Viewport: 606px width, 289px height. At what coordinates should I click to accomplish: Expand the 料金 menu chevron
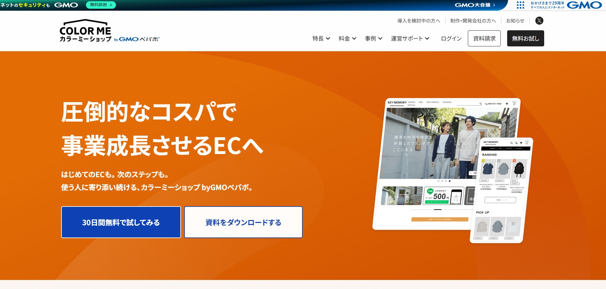(354, 38)
